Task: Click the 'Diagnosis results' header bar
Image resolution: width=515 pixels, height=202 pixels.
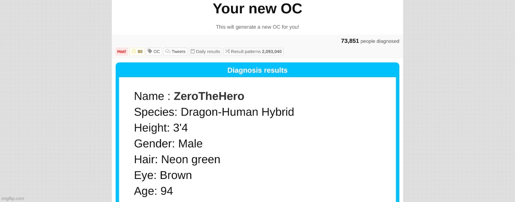Action: tap(257, 70)
